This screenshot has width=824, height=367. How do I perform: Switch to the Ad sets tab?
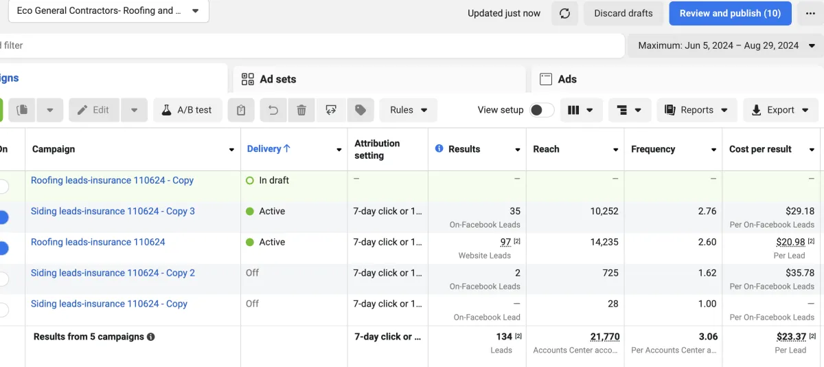point(379,79)
